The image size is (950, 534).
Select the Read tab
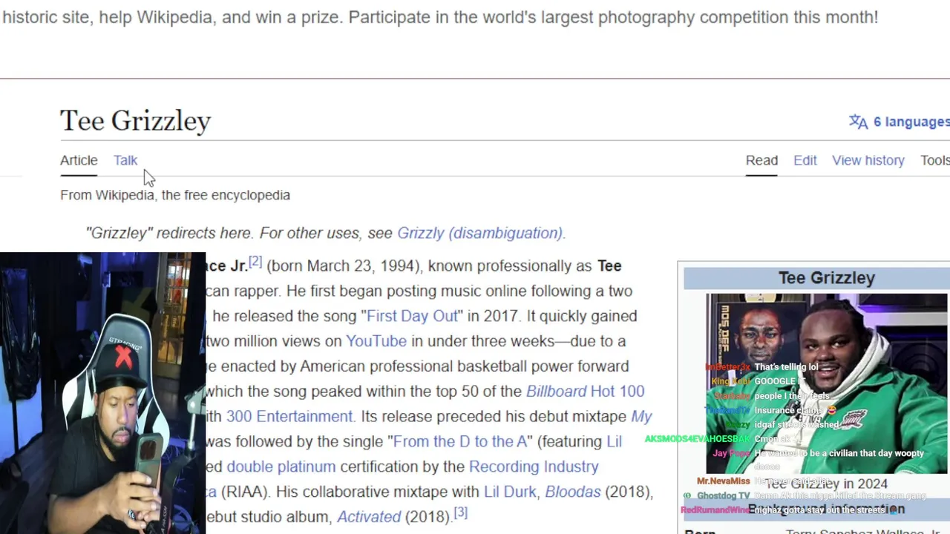(761, 160)
